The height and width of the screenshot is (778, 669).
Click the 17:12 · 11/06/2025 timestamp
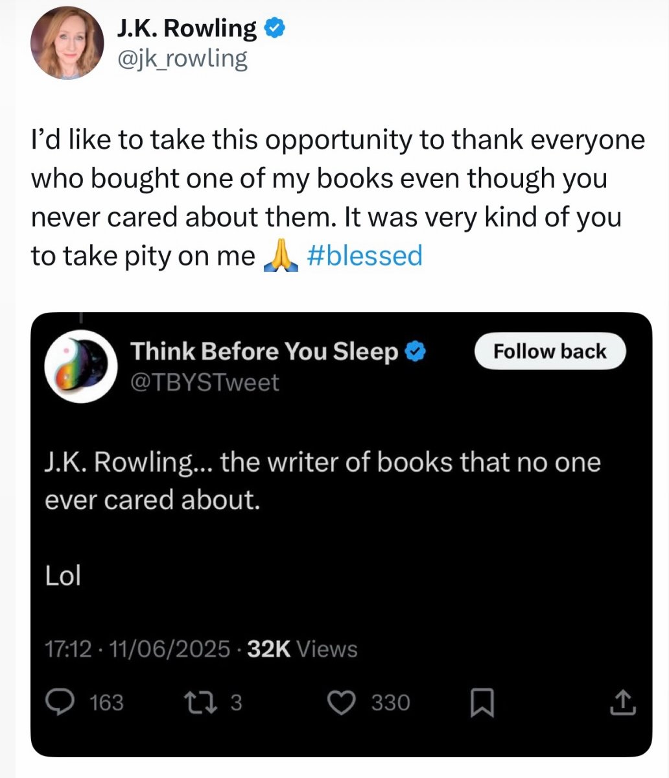(x=137, y=649)
